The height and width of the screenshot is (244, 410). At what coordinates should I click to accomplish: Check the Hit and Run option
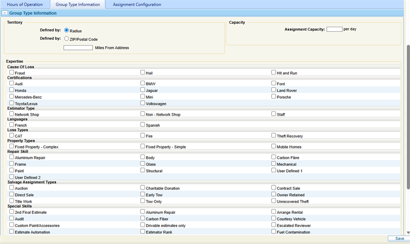[x=274, y=72]
